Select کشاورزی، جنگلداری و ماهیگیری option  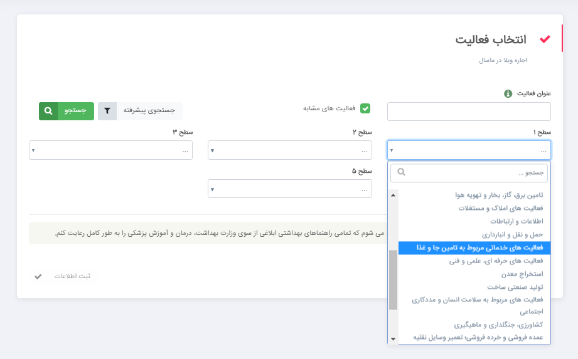click(474, 325)
